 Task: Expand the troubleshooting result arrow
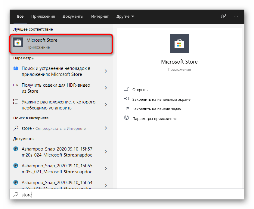coord(106,71)
